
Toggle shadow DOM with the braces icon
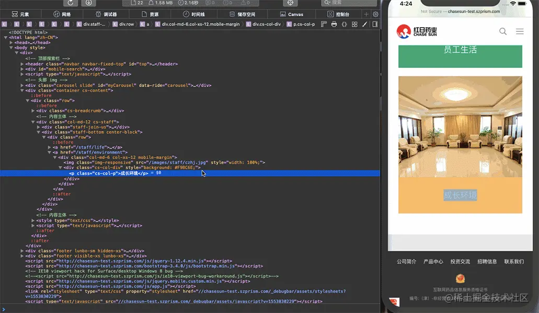pos(344,25)
